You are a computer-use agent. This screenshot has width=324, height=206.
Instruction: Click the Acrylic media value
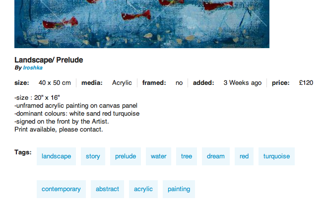(x=122, y=83)
